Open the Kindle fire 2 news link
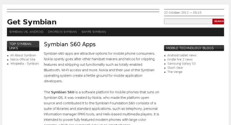 click(180, 59)
